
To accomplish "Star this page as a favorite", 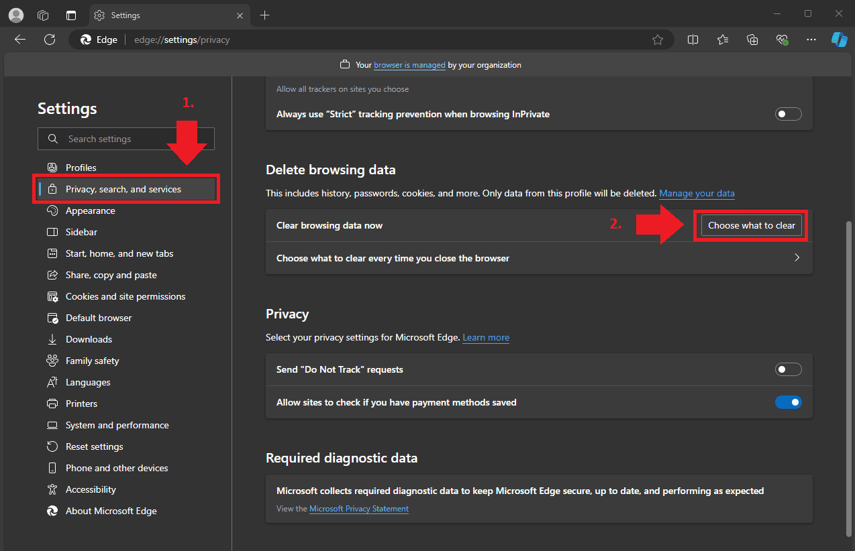I will click(x=658, y=40).
